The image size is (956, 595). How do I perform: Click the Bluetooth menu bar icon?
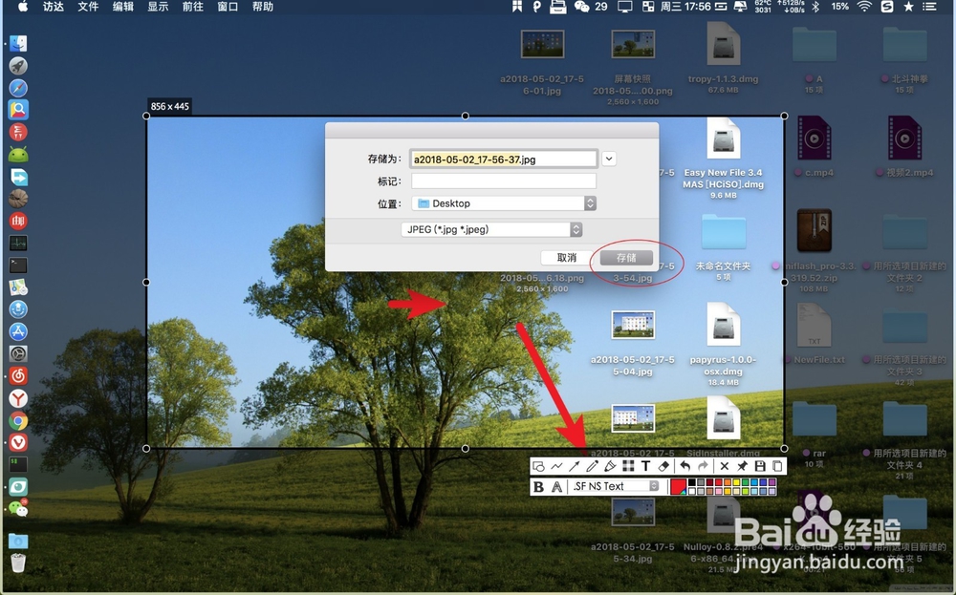815,7
